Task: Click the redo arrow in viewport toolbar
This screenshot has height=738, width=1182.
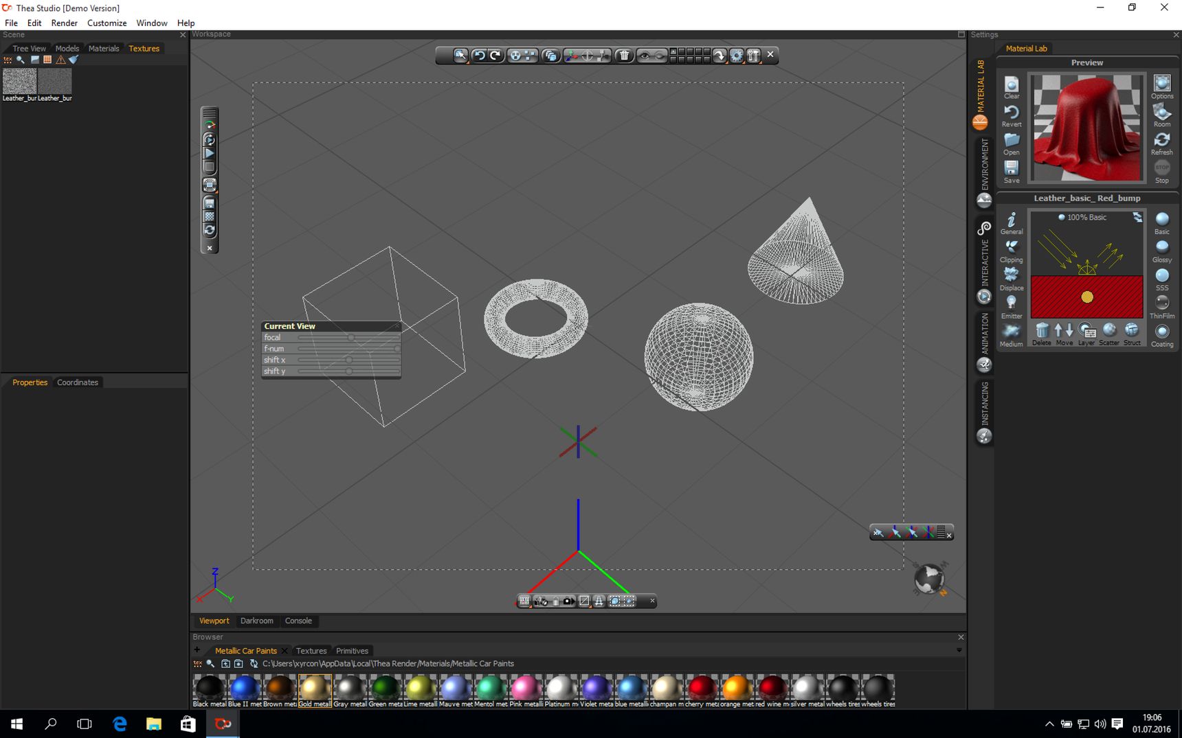Action: coord(495,55)
